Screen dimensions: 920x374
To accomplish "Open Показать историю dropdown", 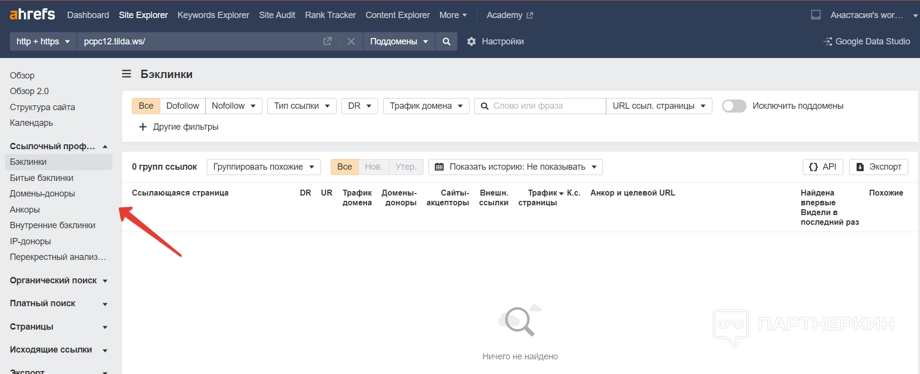I will coord(515,167).
